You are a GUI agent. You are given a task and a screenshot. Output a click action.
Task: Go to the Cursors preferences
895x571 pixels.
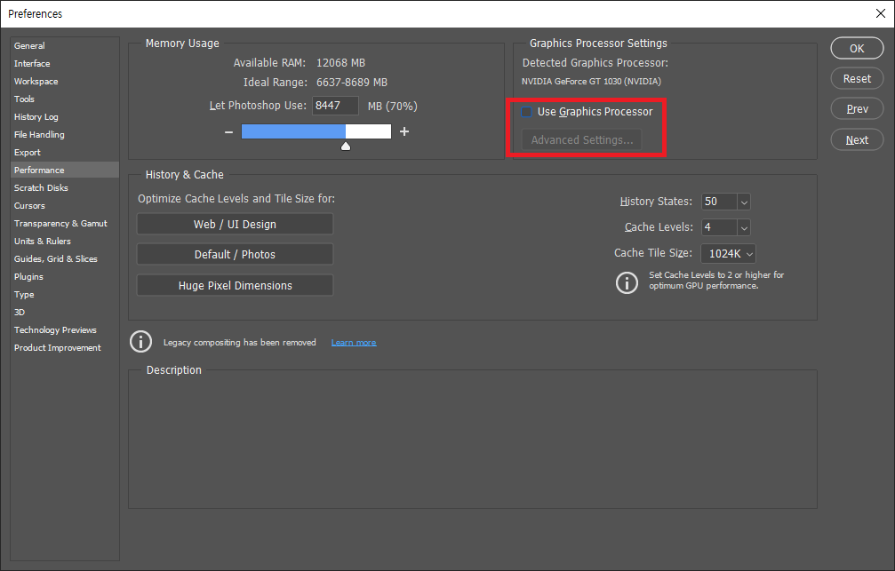pyautogui.click(x=65, y=205)
